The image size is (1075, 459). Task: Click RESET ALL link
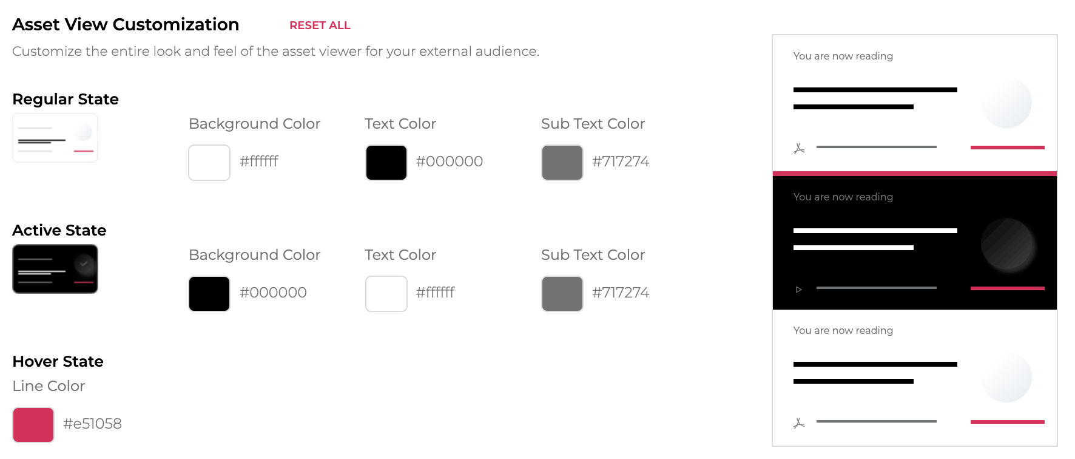(320, 25)
